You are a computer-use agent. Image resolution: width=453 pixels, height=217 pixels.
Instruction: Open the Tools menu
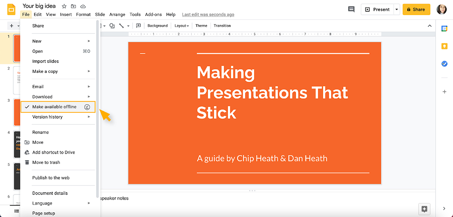click(x=135, y=14)
